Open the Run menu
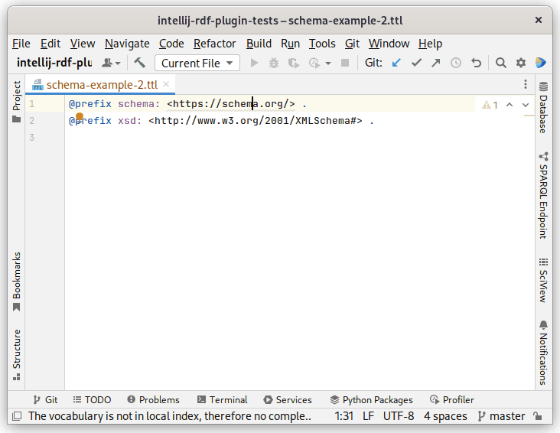This screenshot has width=560, height=433. (x=291, y=44)
